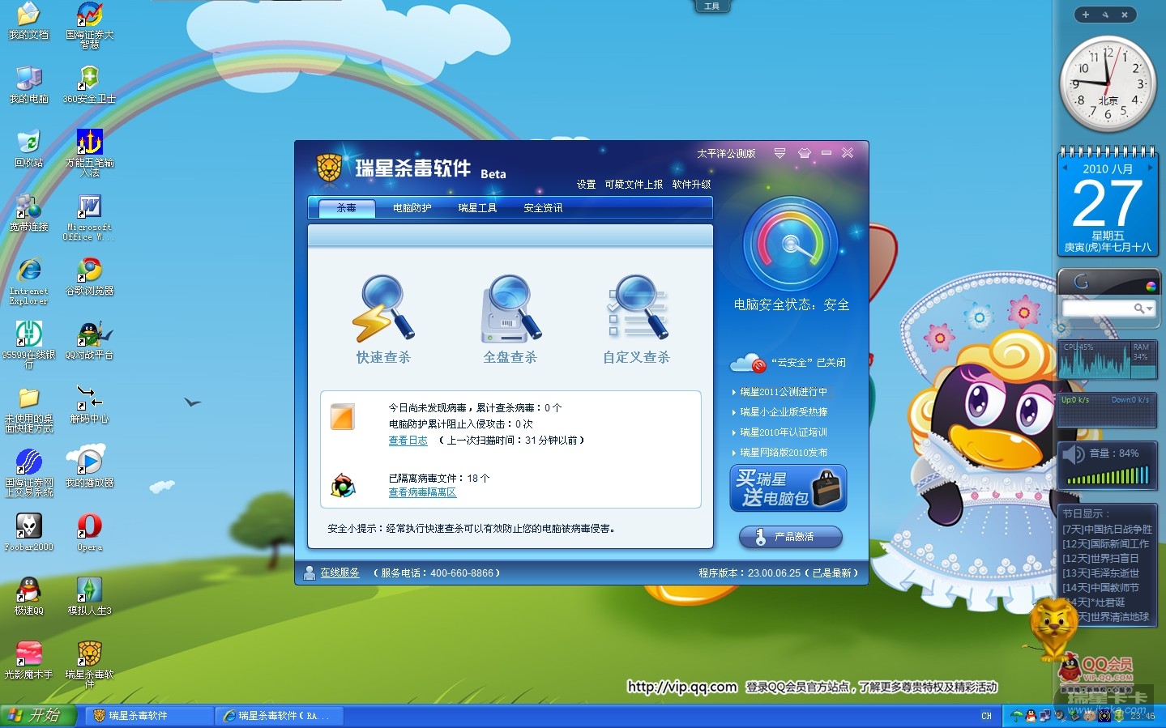Select the 模拟人生3 desktop icon
This screenshot has height=728, width=1166.
(89, 597)
